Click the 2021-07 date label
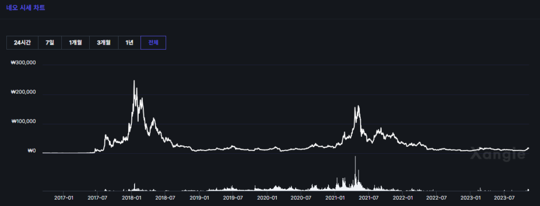This screenshot has width=540, height=206. click(369, 198)
